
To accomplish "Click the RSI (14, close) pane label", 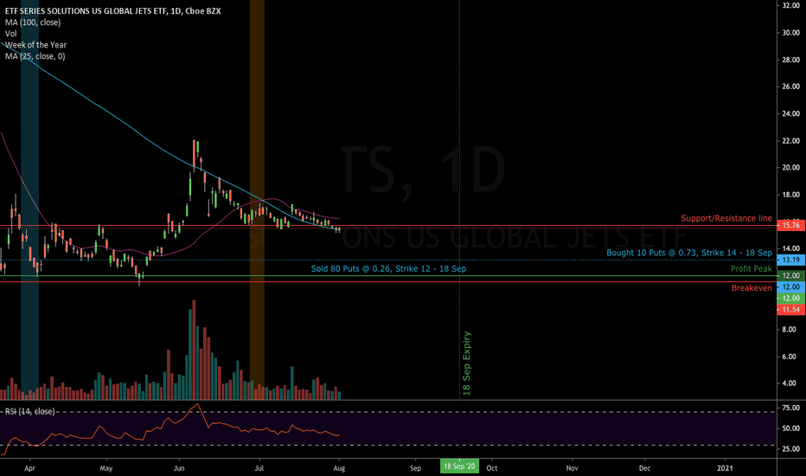I will pyautogui.click(x=29, y=411).
